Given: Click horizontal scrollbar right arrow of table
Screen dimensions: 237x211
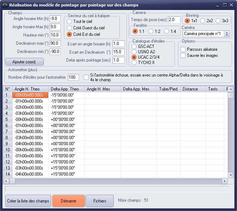Looking at the screenshot, I should (x=224, y=181).
